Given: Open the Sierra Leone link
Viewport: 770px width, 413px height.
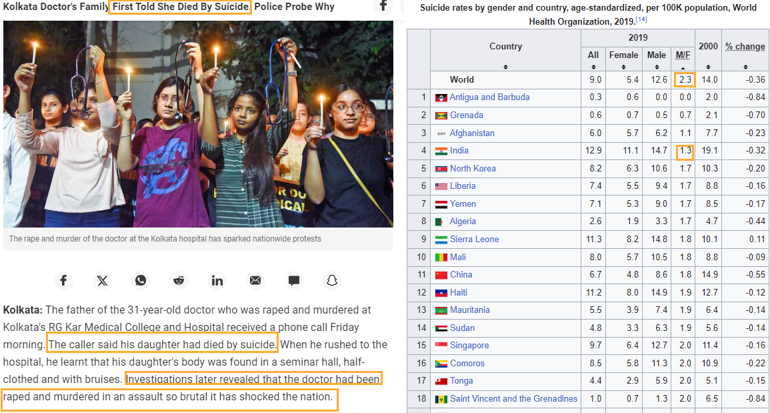Looking at the screenshot, I should pyautogui.click(x=475, y=240).
